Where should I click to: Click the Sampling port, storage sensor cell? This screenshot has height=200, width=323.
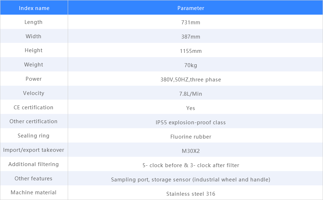(191, 180)
